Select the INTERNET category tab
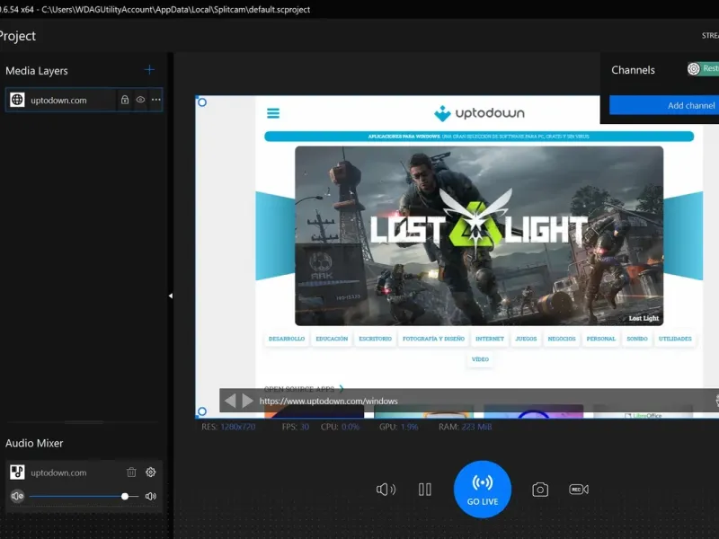719x539 pixels. pyautogui.click(x=490, y=339)
